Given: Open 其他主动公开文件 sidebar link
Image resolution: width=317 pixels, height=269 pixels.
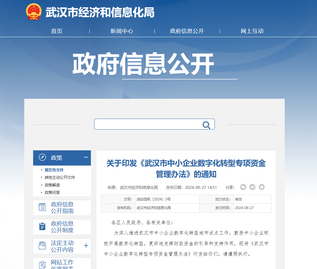Looking at the screenshot, I should (x=60, y=177).
